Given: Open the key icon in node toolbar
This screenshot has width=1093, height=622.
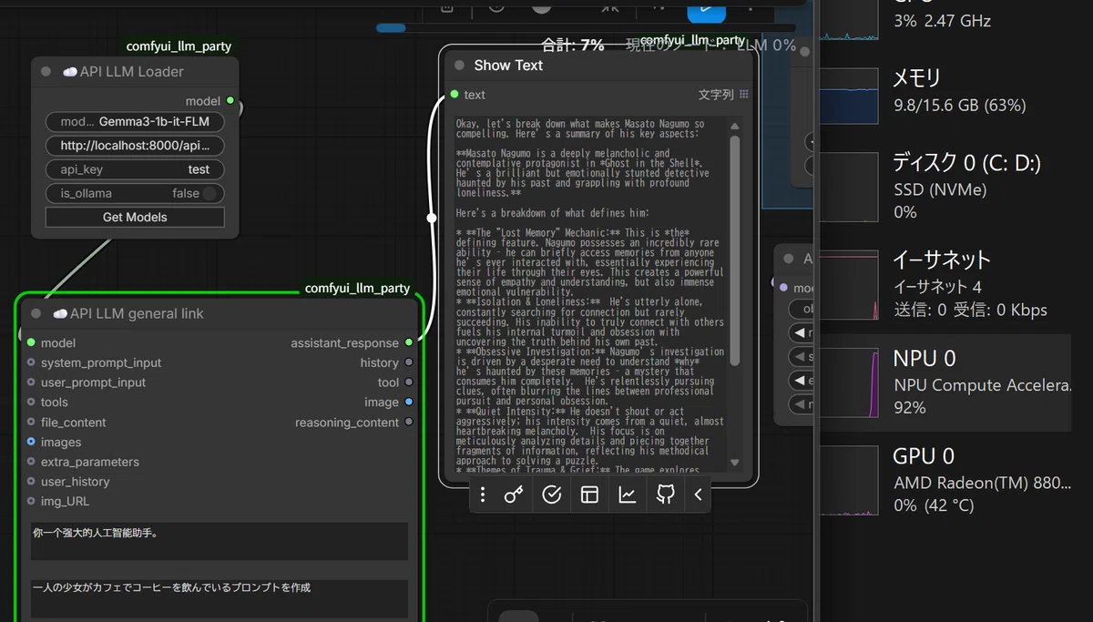Looking at the screenshot, I should (514, 495).
